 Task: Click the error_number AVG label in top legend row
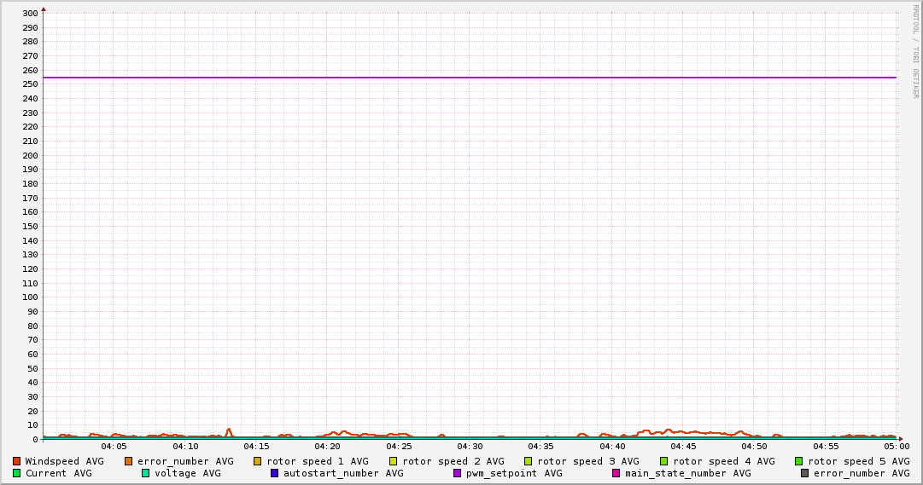pos(185,461)
